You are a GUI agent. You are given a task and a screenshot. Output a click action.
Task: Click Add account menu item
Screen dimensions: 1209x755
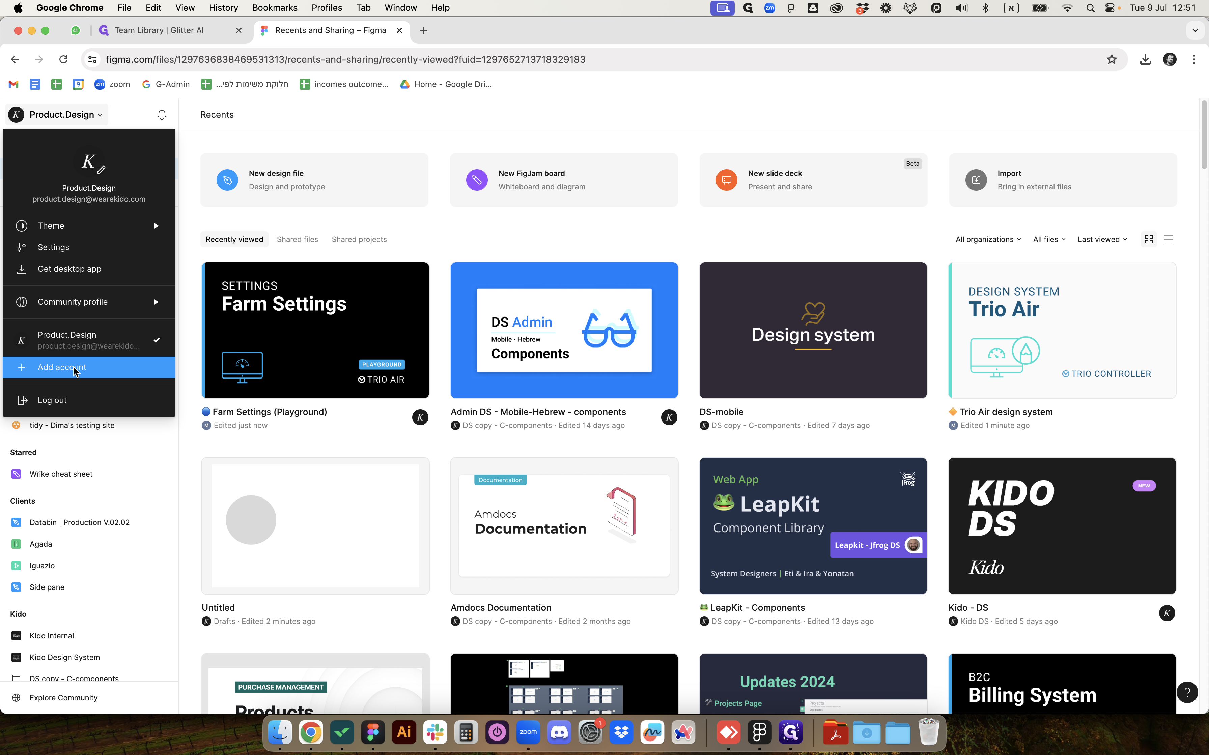[89, 367]
